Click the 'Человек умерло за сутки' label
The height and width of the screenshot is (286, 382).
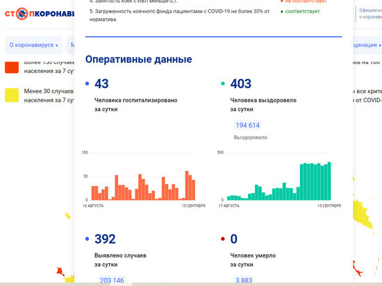[253, 260]
